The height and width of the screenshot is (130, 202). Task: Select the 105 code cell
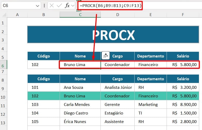coord(44,121)
